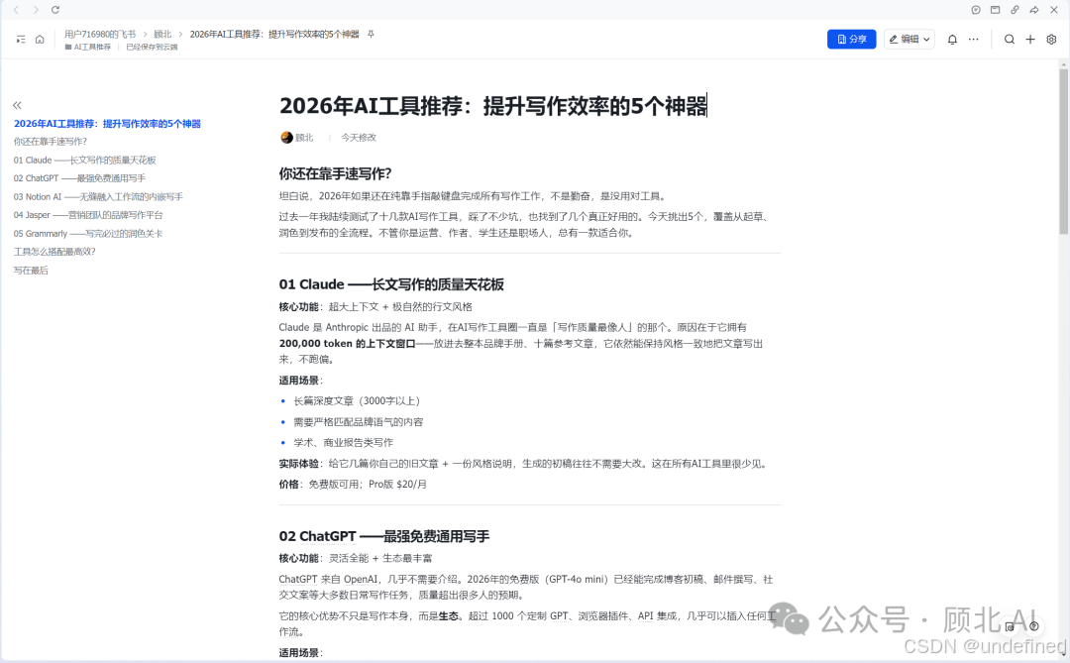Click the bullet 学术、商业报告类写作
1070x663 pixels.
[x=343, y=442]
